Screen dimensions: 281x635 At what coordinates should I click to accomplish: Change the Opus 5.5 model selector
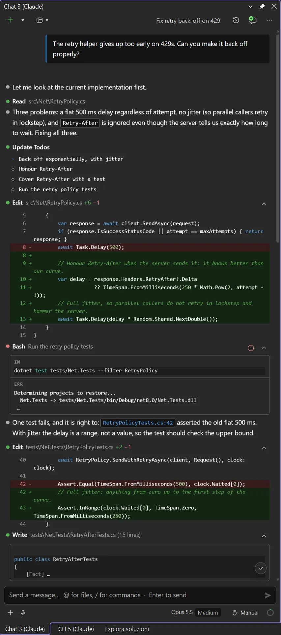182,612
